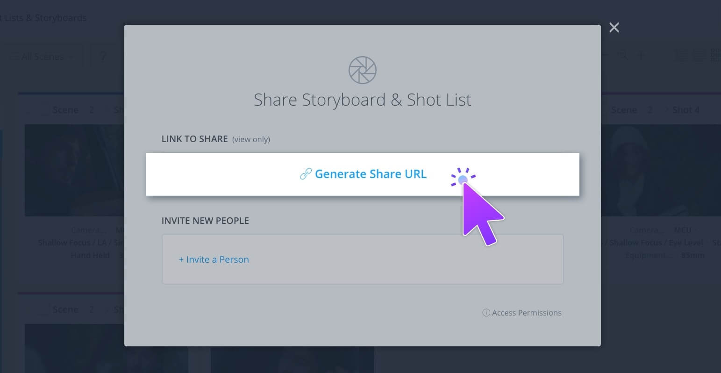Click the "Share Storyboard & Shot List" title

coord(363,100)
